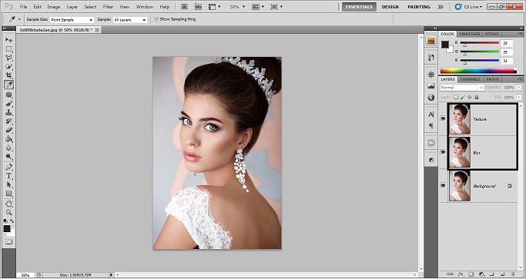Open the Sample Size dropdown
The height and width of the screenshot is (279, 526).
72,20
